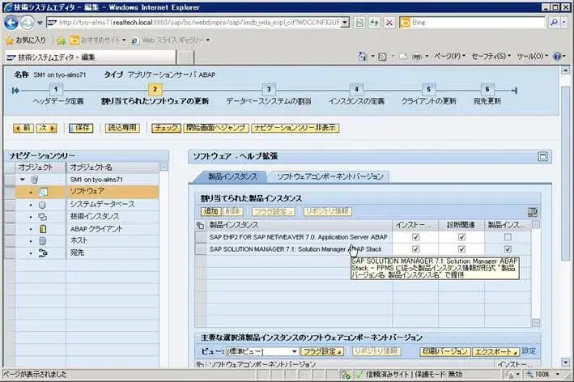Viewport: 574px width, 382px height.
Task: Jump to wizard start arrow icon
Action: point(15,91)
